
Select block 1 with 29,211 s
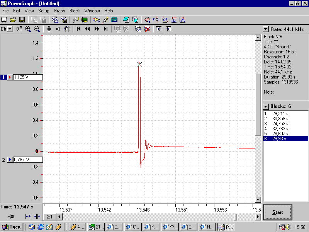(285, 114)
